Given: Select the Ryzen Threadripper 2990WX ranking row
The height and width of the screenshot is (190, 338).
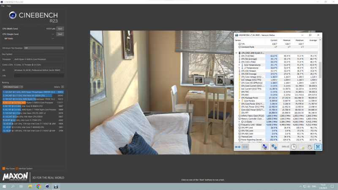Looking at the screenshot, I should coord(33,92).
